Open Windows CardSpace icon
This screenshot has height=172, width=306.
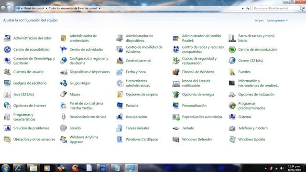click(x=120, y=139)
